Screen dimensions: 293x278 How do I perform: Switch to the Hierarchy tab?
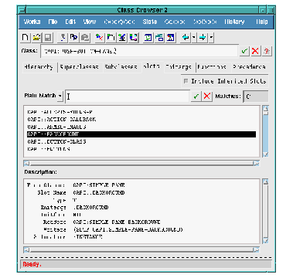(39, 67)
